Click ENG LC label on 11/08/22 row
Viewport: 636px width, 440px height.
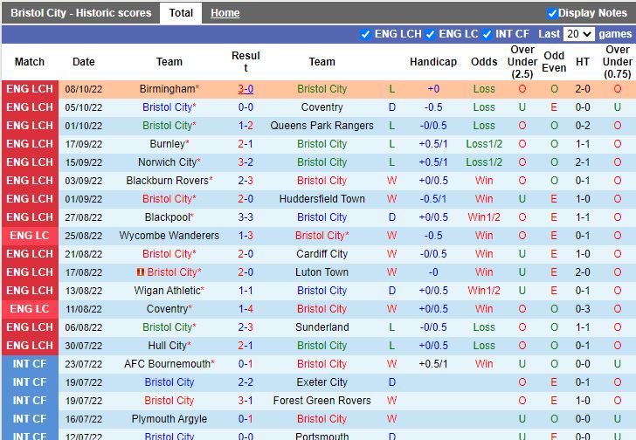[x=30, y=309]
